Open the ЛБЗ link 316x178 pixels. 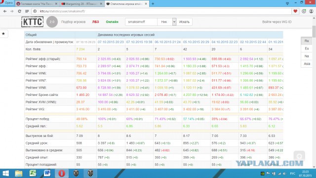(x=95, y=22)
